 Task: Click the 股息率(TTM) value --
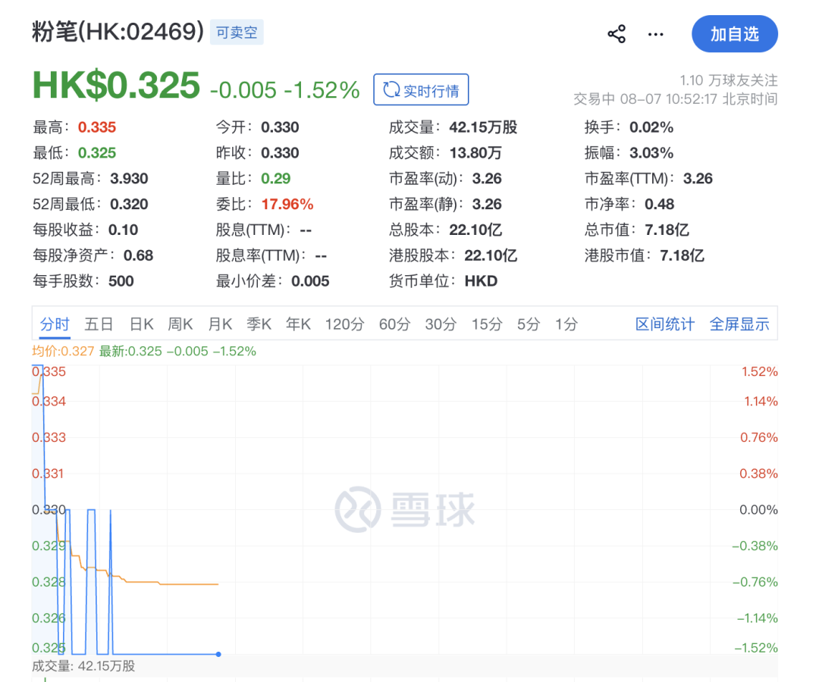[321, 255]
